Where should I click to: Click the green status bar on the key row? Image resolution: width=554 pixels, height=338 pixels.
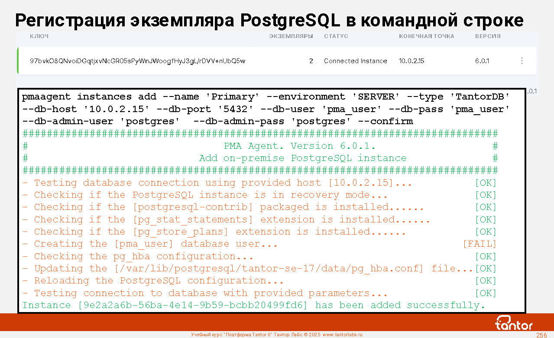(18, 61)
